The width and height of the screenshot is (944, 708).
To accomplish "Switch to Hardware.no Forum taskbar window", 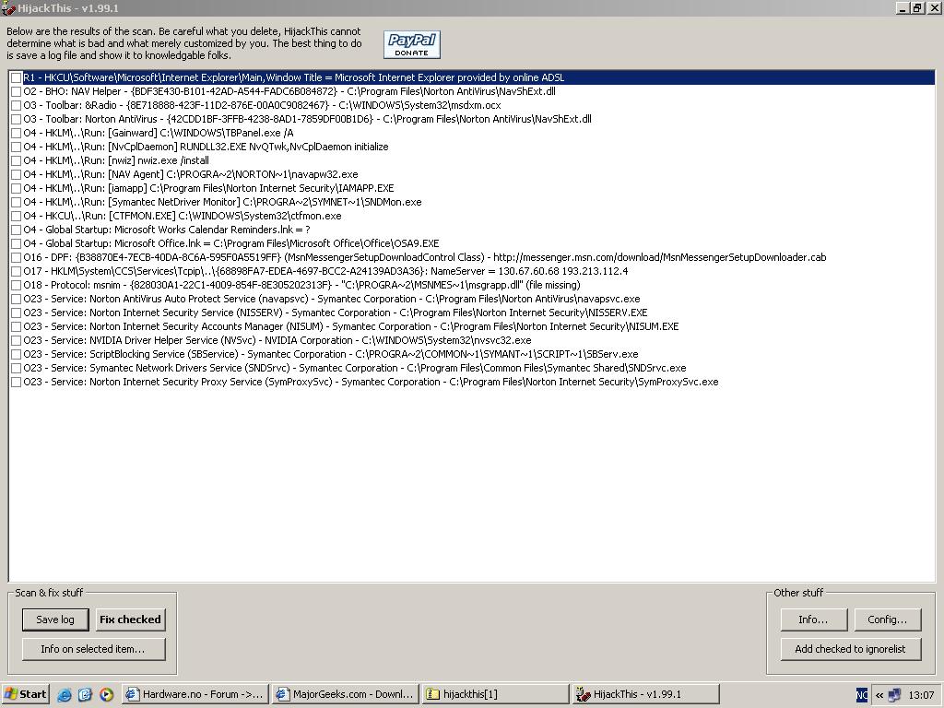I will (x=195, y=694).
